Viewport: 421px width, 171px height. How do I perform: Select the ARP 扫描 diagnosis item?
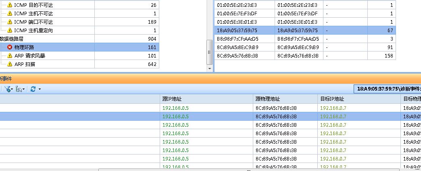click(79, 64)
